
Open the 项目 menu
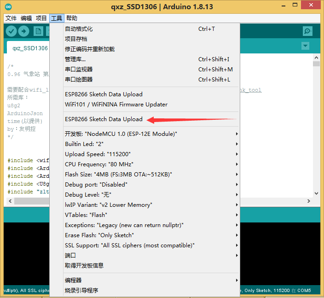[41, 18]
